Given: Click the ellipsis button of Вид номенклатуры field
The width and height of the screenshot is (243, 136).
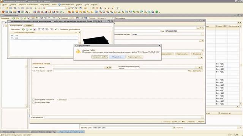Looking at the screenshot, I should pos(203,34).
